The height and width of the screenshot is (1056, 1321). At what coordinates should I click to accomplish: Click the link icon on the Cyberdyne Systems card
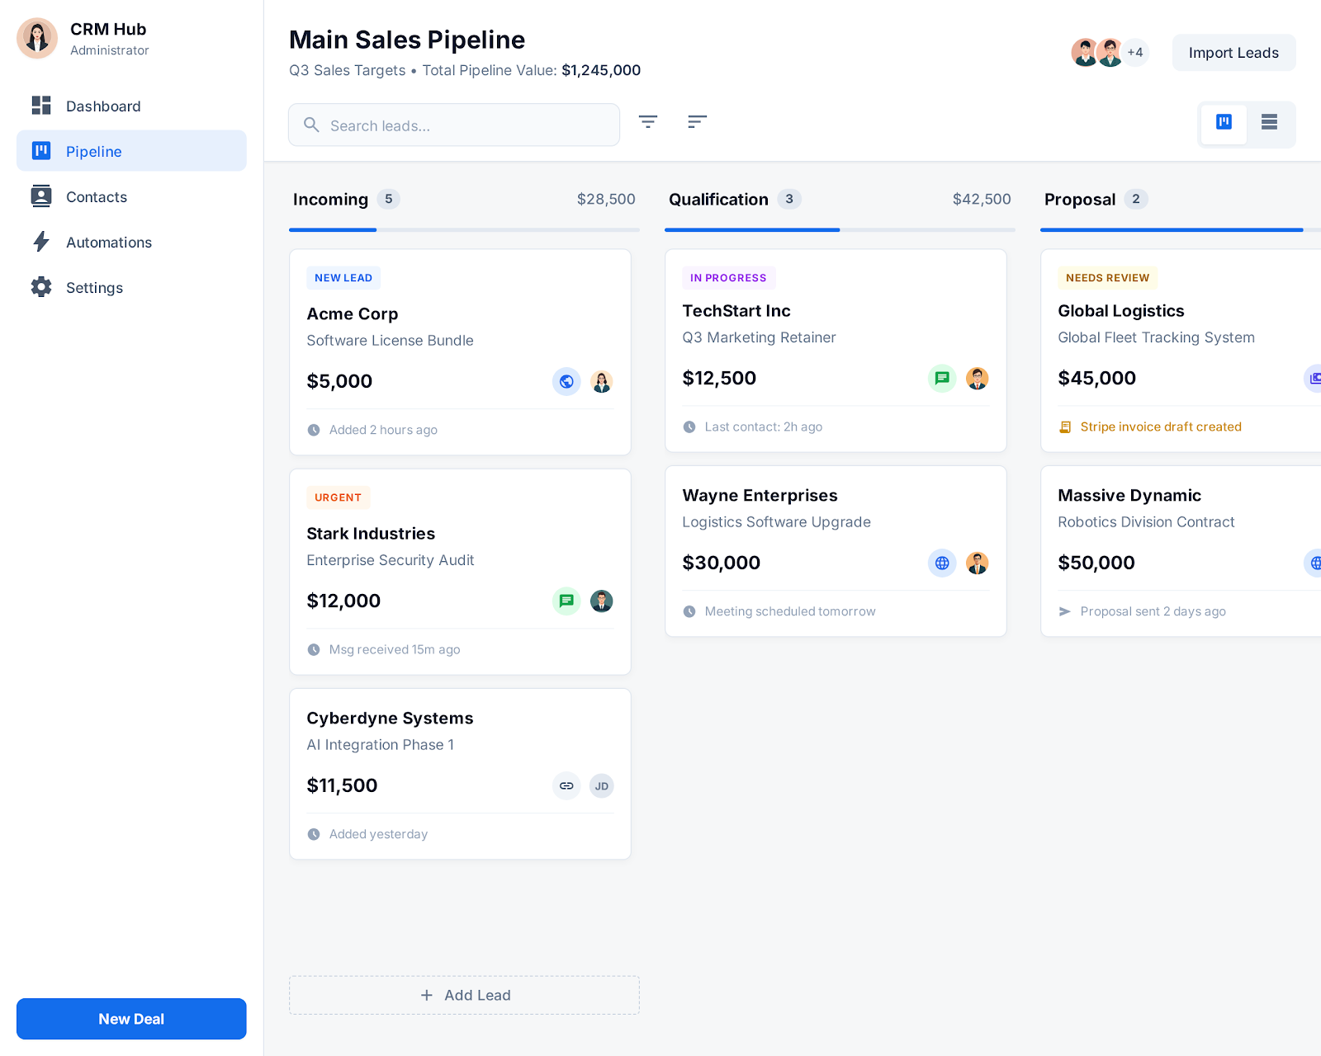click(x=566, y=785)
